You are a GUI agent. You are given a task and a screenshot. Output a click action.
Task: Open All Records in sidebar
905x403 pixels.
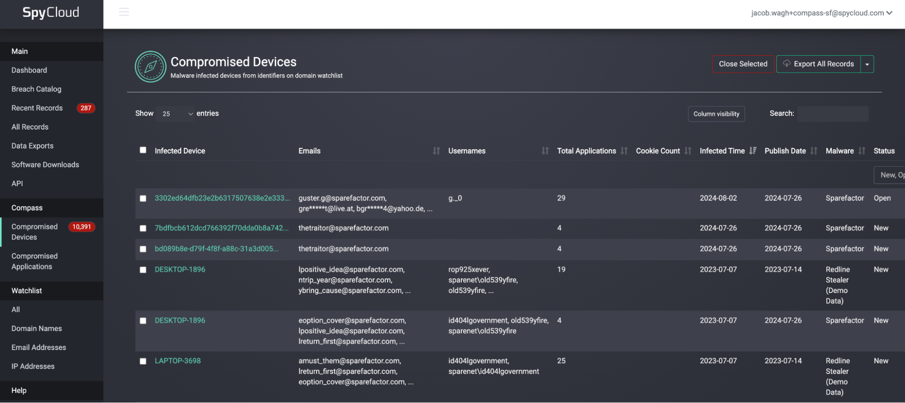(30, 127)
